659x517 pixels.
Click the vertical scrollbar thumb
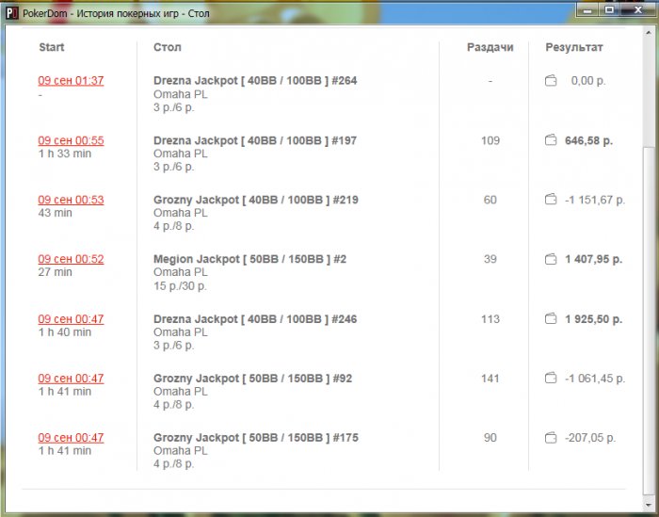tap(649, 321)
